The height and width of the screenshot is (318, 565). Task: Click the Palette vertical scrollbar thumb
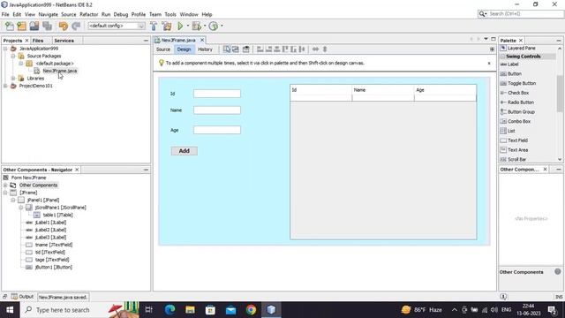[x=560, y=94]
